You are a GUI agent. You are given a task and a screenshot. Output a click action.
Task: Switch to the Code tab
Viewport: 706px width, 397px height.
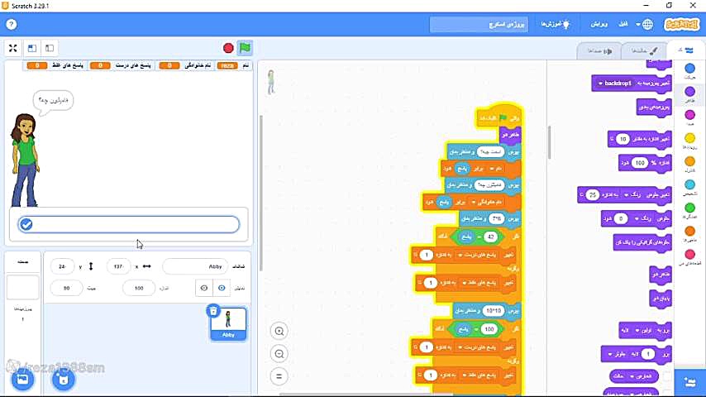(686, 50)
